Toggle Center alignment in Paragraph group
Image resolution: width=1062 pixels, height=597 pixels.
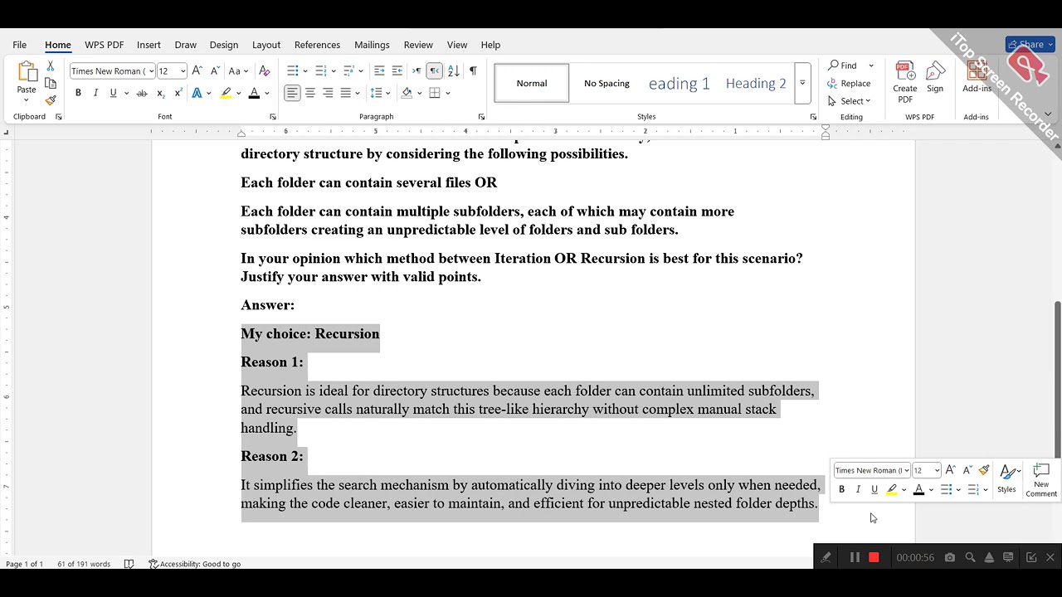click(x=310, y=93)
